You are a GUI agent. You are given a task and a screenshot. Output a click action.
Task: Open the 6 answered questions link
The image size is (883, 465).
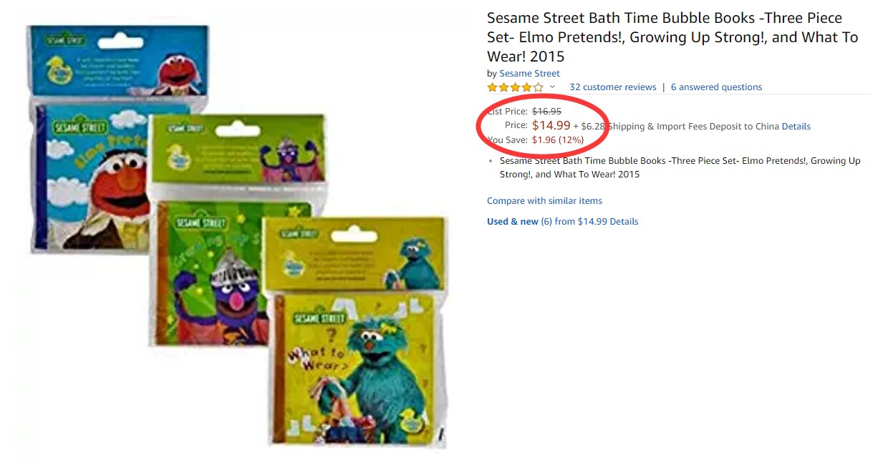coord(716,87)
